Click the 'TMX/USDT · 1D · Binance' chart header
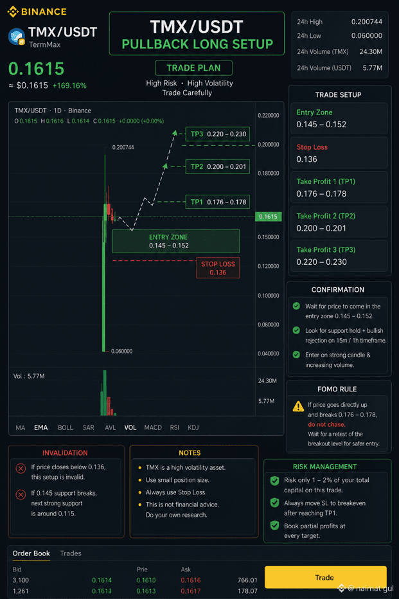The width and height of the screenshot is (399, 599). click(x=53, y=111)
